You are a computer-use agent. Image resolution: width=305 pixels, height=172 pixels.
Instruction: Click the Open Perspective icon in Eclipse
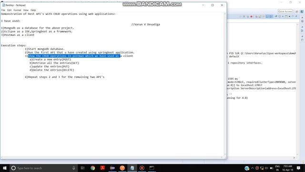[x=296, y=11]
